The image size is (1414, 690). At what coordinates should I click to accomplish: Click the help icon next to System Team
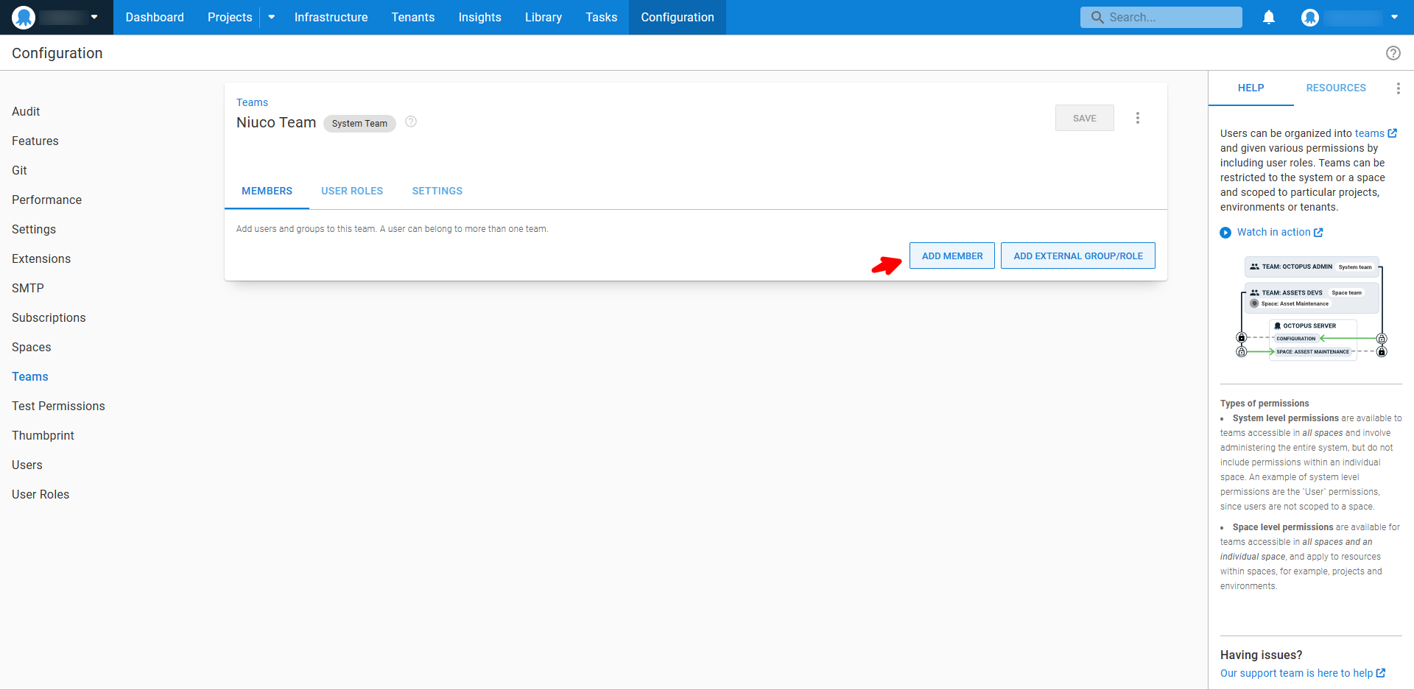coord(411,122)
